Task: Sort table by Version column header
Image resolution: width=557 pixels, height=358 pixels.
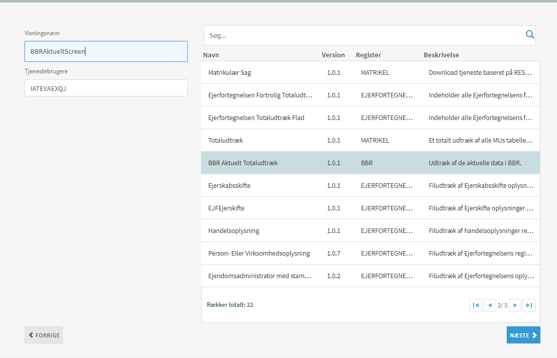Action: [333, 55]
